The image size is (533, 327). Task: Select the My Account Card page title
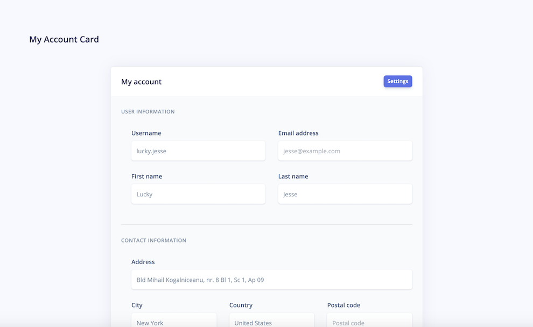pyautogui.click(x=64, y=39)
